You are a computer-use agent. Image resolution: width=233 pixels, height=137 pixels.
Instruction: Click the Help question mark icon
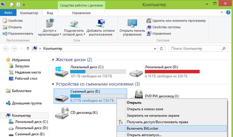(x=229, y=13)
